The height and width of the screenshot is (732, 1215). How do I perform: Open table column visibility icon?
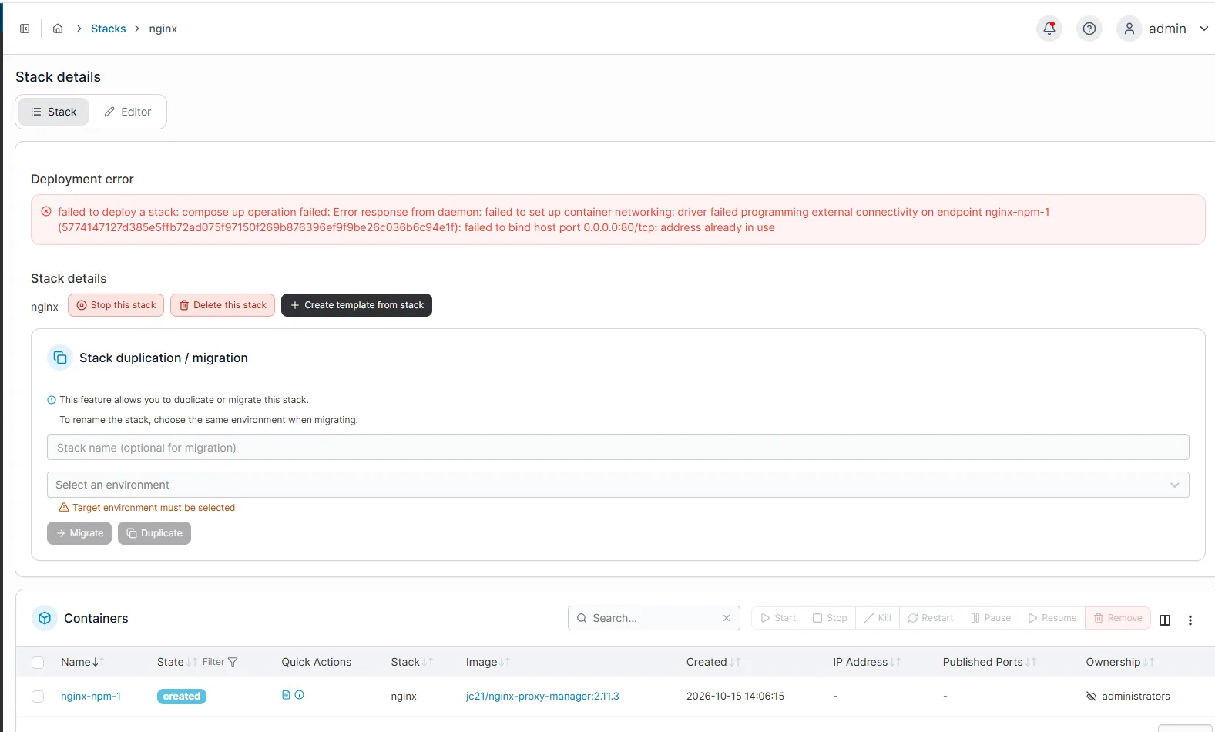click(1165, 620)
